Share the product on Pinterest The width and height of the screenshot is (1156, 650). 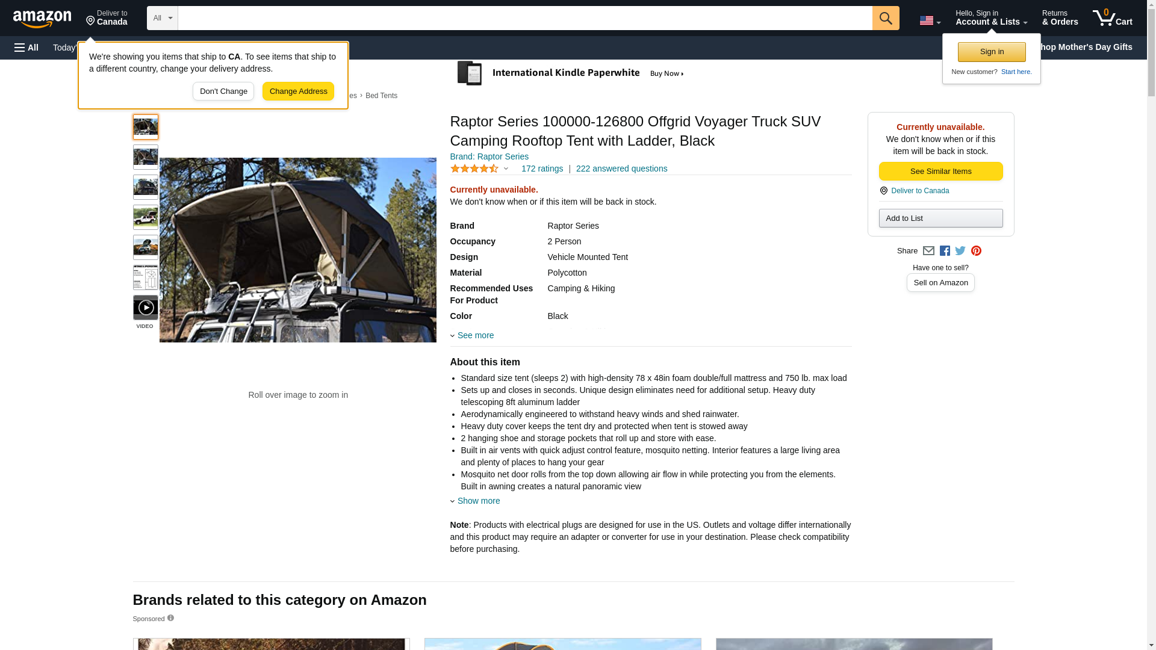tap(976, 251)
